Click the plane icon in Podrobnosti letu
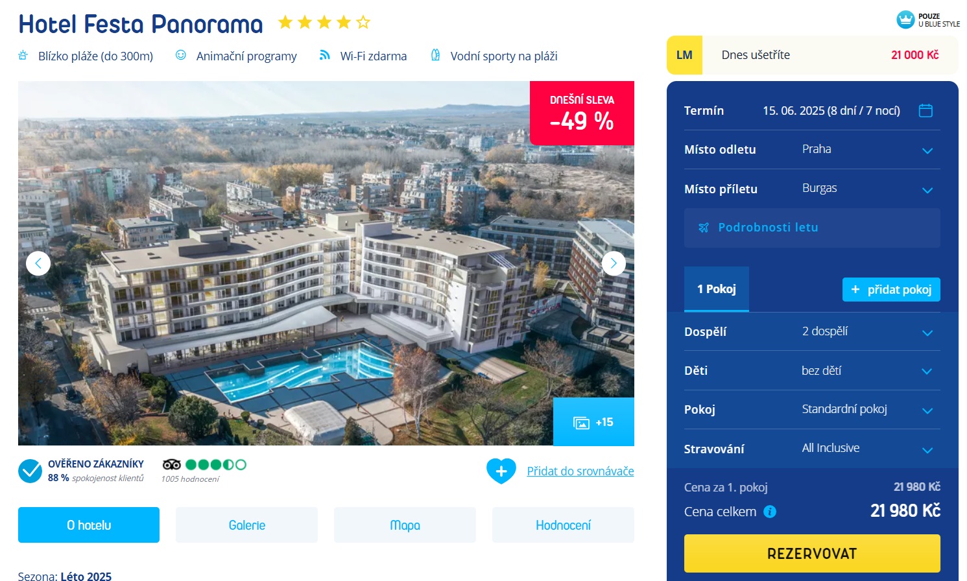This screenshot has height=581, width=967. [704, 228]
